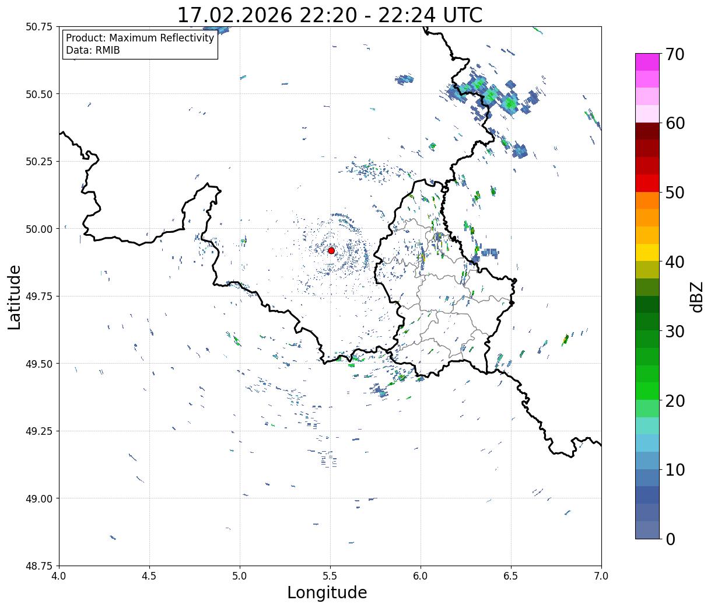Click the colorbar tick label 70

675,54
